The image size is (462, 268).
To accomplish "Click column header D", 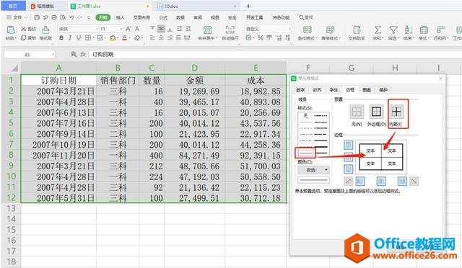I will tap(194, 68).
